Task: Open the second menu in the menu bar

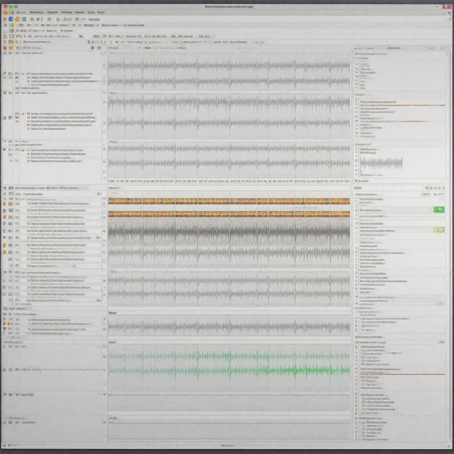Action: [x=52, y=13]
